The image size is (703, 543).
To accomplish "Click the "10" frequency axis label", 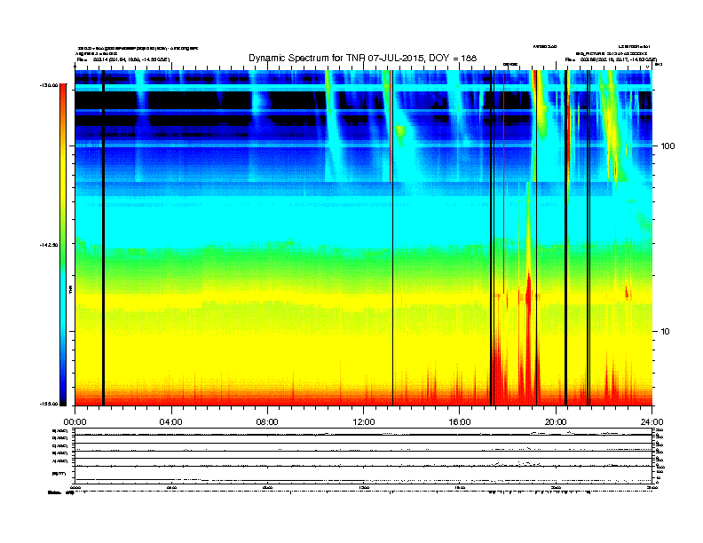I will (665, 332).
